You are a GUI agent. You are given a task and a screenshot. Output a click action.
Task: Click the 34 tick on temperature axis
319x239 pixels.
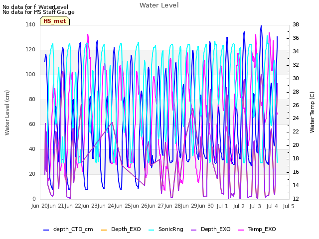coord(296,51)
